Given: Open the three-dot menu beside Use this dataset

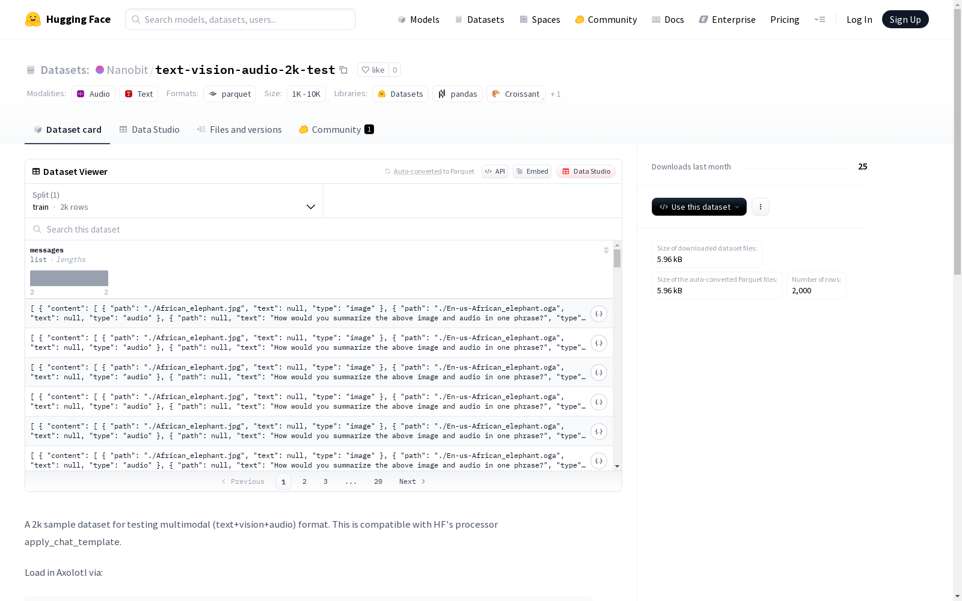Looking at the screenshot, I should coord(761,207).
